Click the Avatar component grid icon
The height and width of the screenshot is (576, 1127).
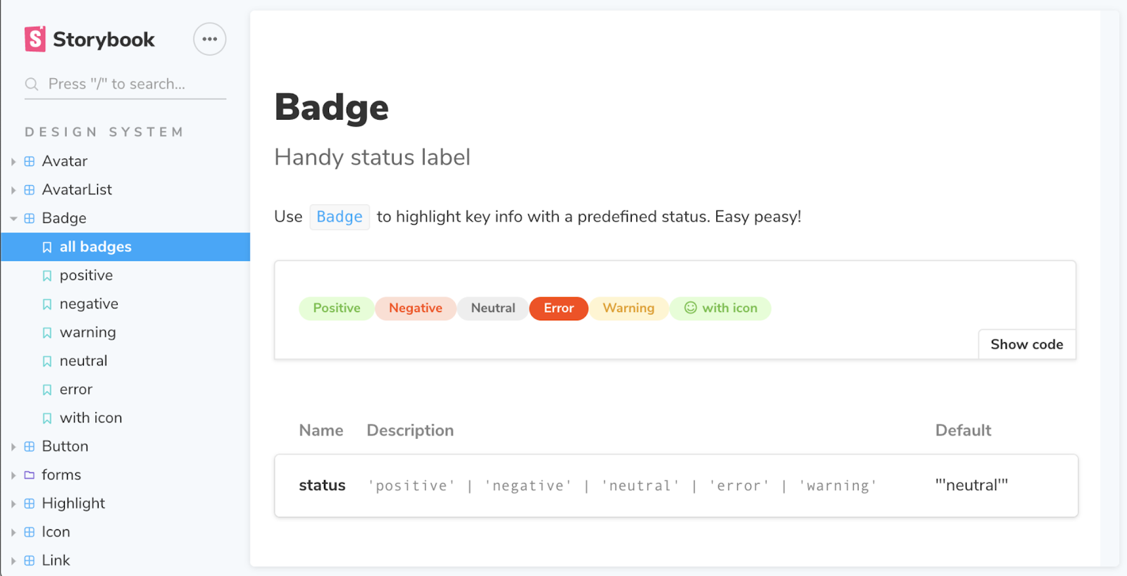30,161
